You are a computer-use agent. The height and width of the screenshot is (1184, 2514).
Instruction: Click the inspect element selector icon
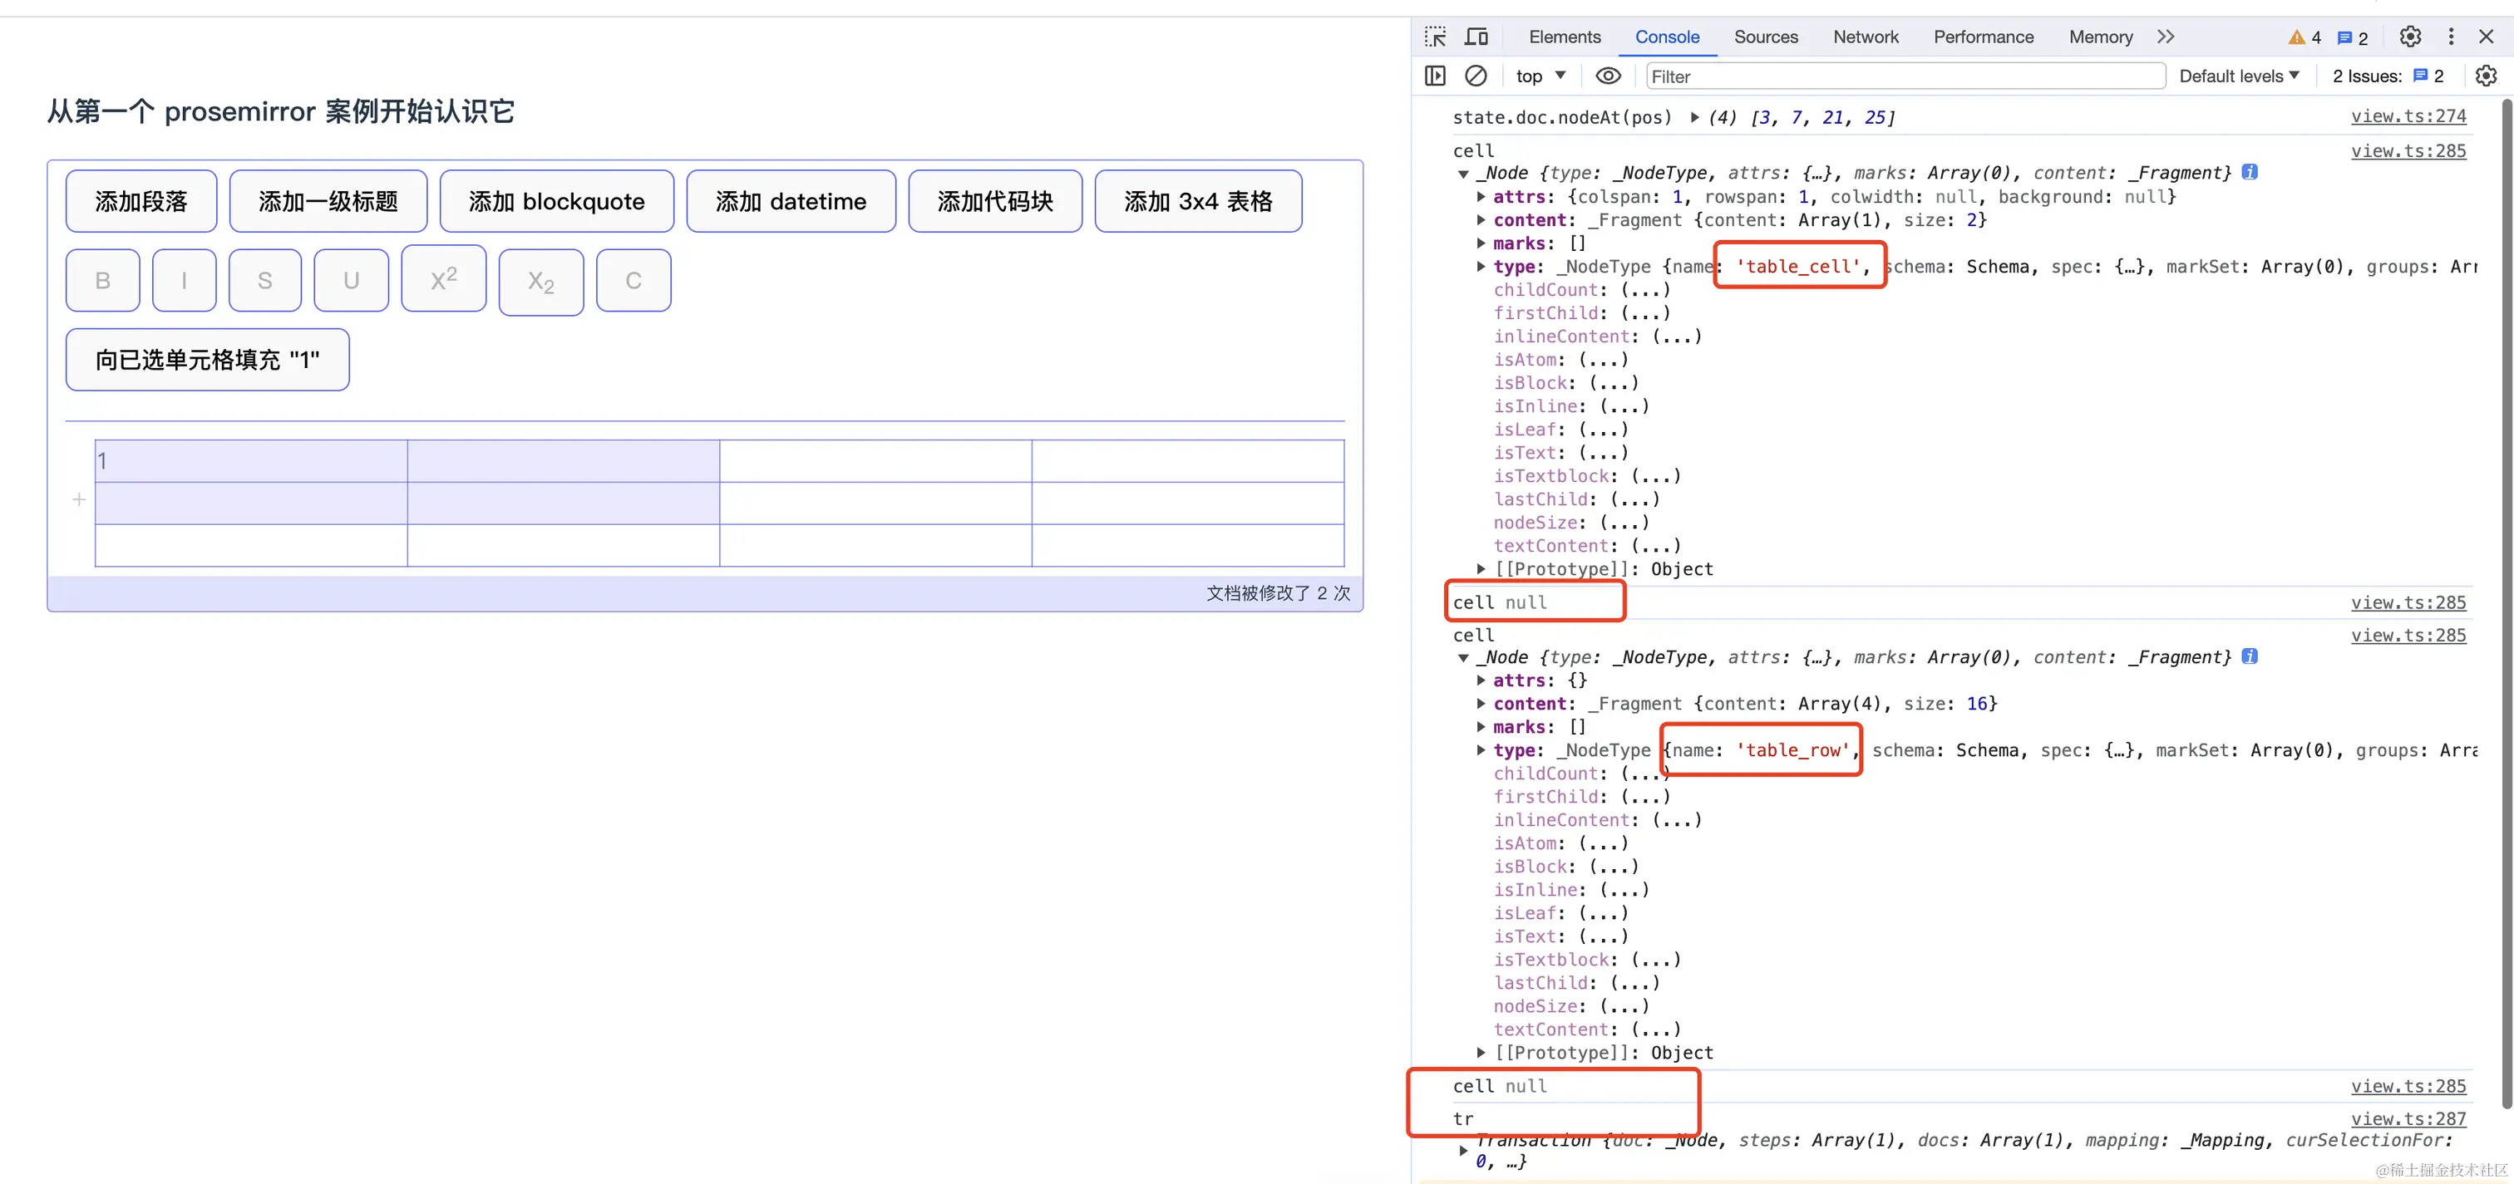(x=1435, y=37)
